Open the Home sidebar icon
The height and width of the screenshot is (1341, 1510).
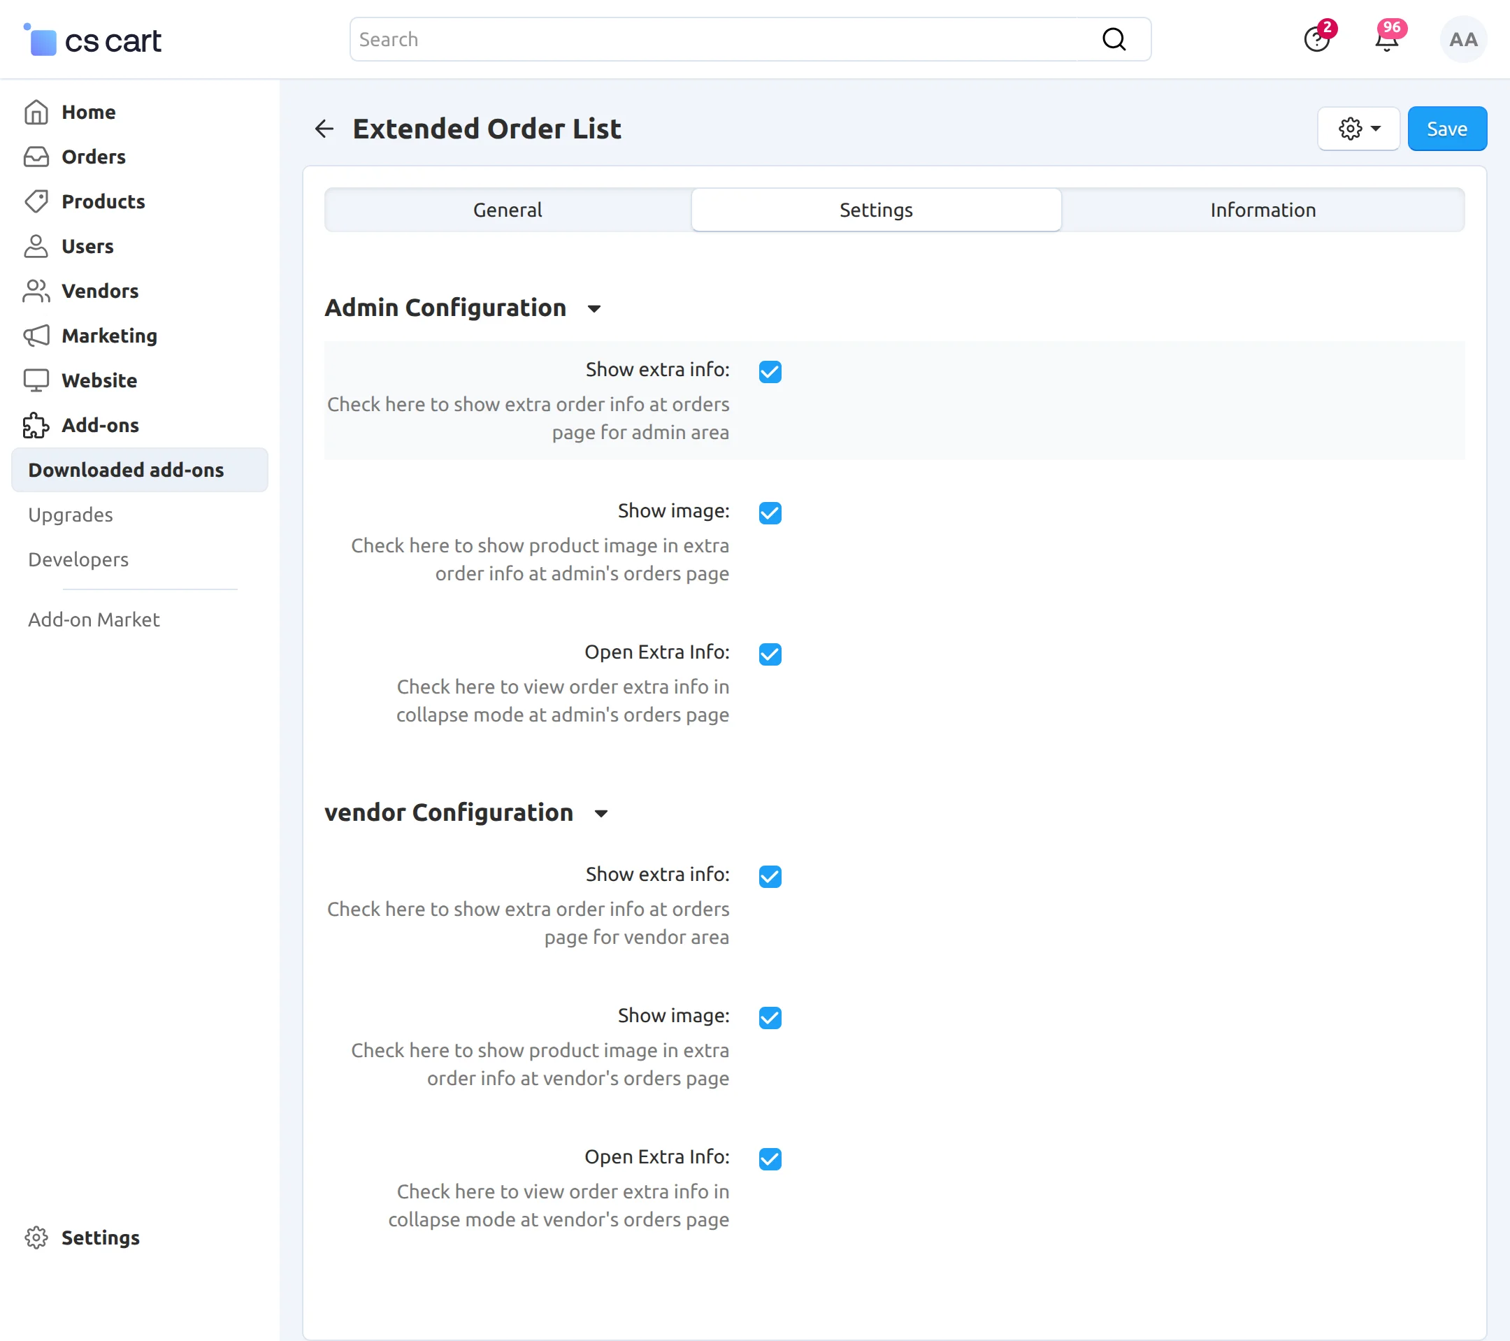(36, 112)
